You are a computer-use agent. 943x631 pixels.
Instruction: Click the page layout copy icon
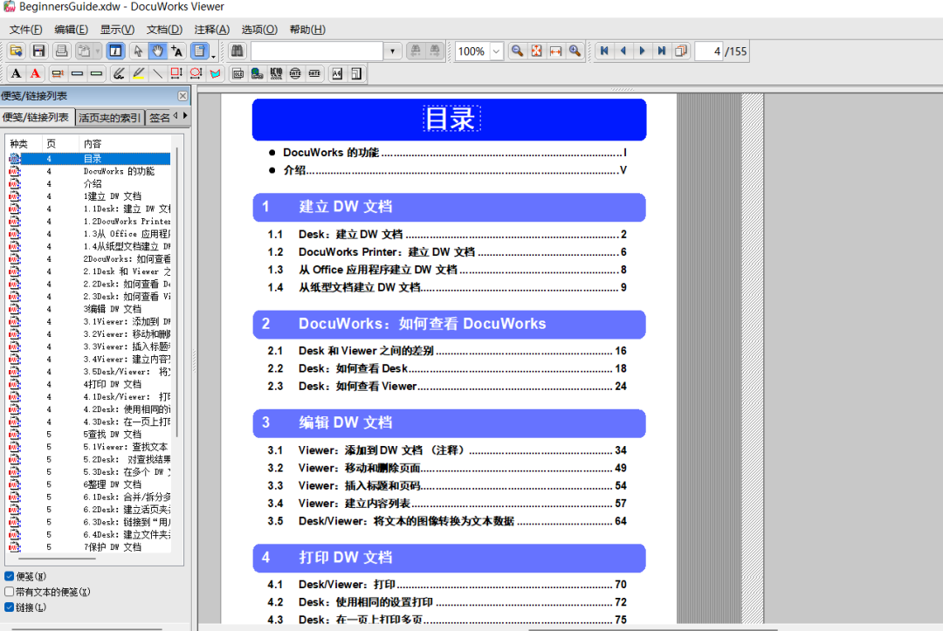pyautogui.click(x=681, y=51)
